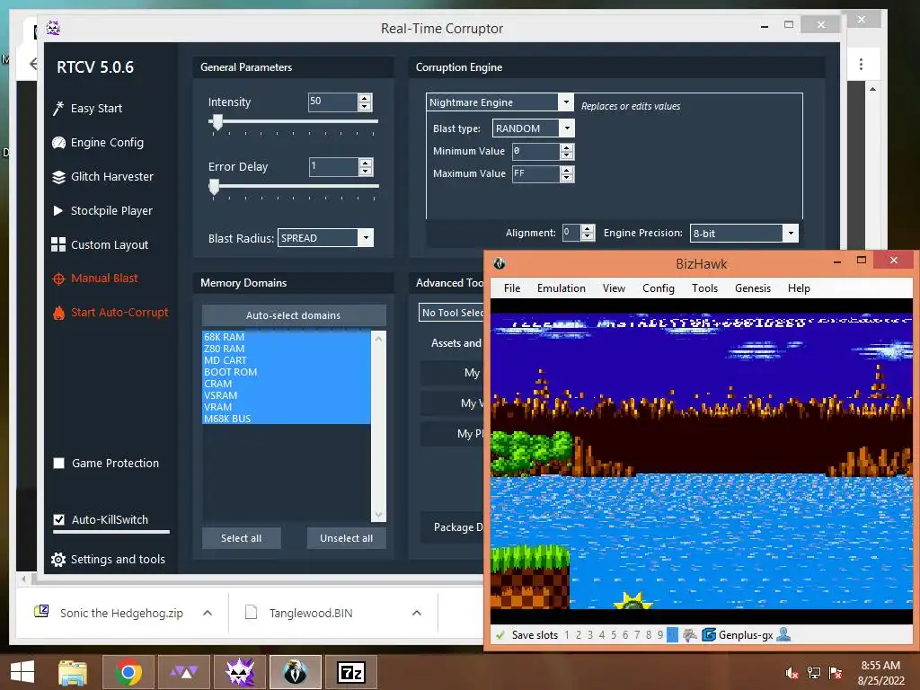Open Easy Start wand icon in RTCV sidebar
The width and height of the screenshot is (920, 690).
(x=58, y=109)
